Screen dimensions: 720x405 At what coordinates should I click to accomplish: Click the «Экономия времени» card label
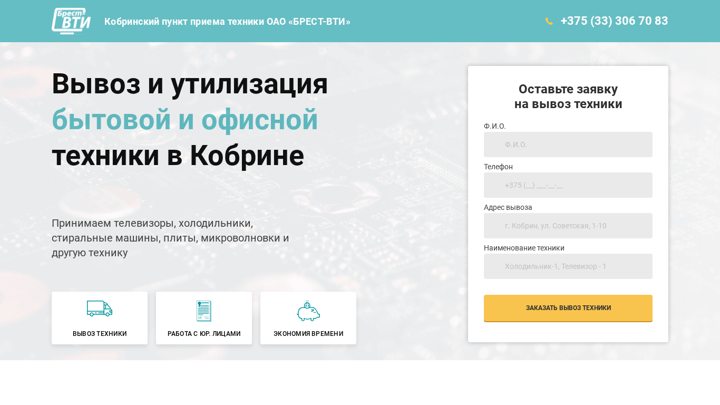pos(308,334)
